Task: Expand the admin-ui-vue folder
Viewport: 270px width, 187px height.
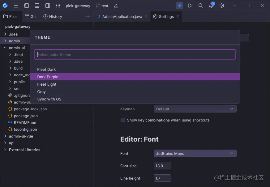Action: point(5,136)
